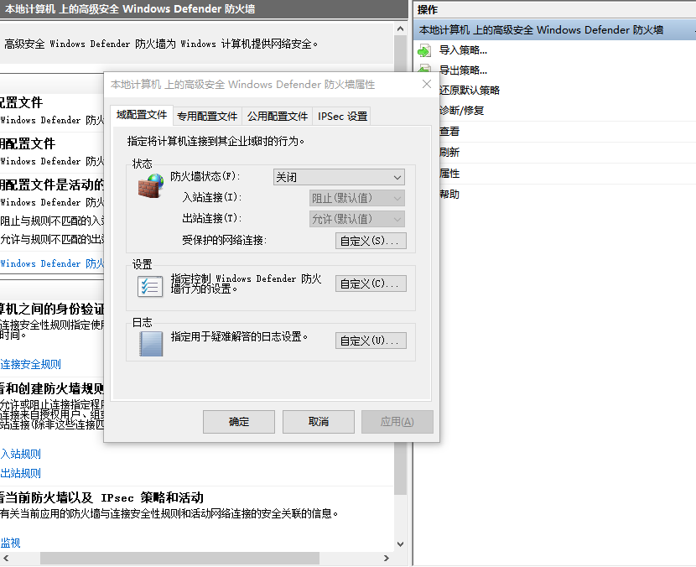Open the 出站规则 link
This screenshot has width=696, height=567.
click(20, 473)
